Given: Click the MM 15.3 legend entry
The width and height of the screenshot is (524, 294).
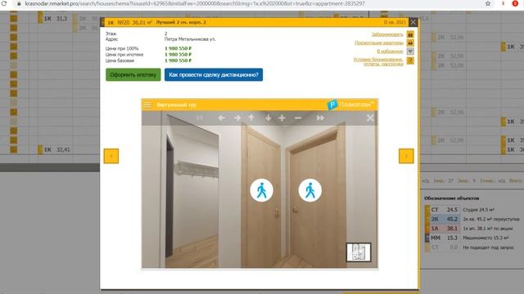Looking at the screenshot, I should click(442, 238).
